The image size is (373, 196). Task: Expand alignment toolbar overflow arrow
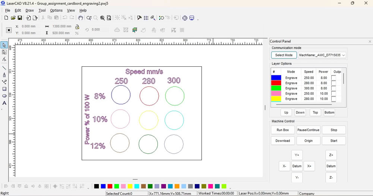pos(88,188)
